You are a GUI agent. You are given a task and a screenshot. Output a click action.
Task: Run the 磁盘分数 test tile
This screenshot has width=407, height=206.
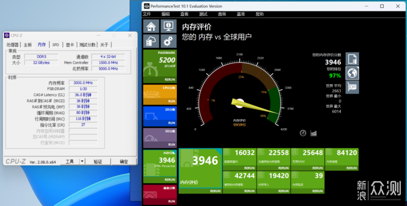(172, 201)
